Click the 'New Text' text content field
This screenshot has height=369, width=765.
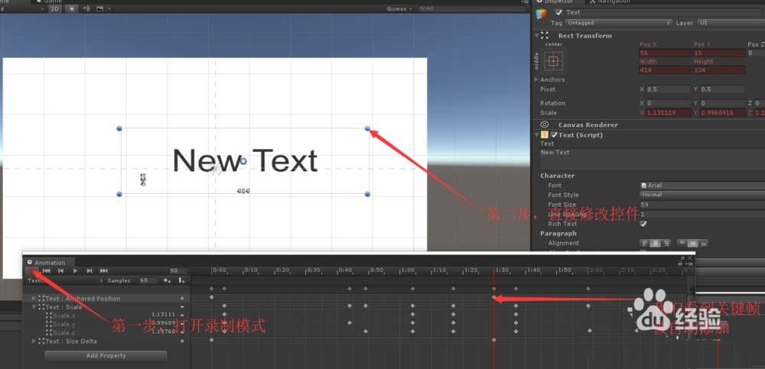pyautogui.click(x=653, y=159)
